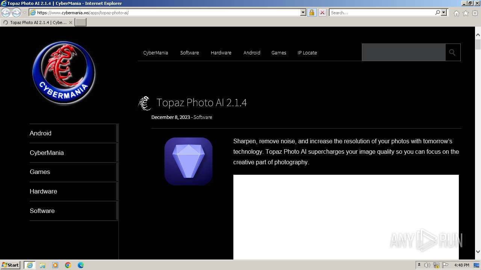Open the search provider dropdown arrow
The width and height of the screenshot is (481, 270).
click(444, 12)
